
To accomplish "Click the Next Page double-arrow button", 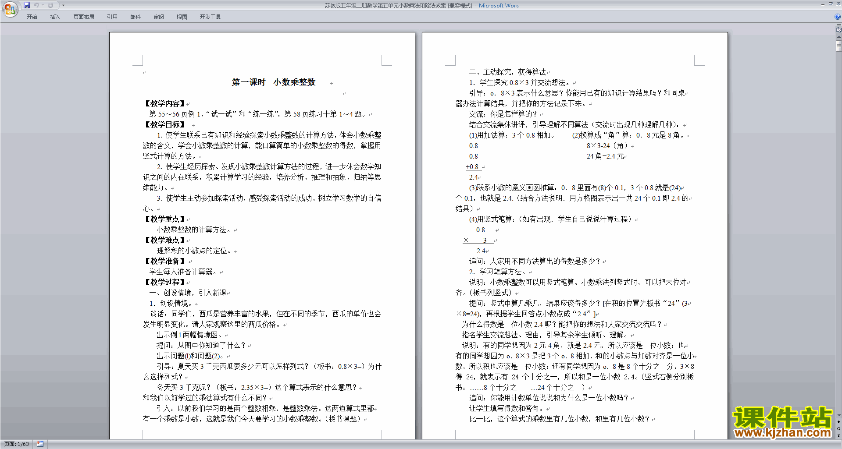I will coord(838,435).
